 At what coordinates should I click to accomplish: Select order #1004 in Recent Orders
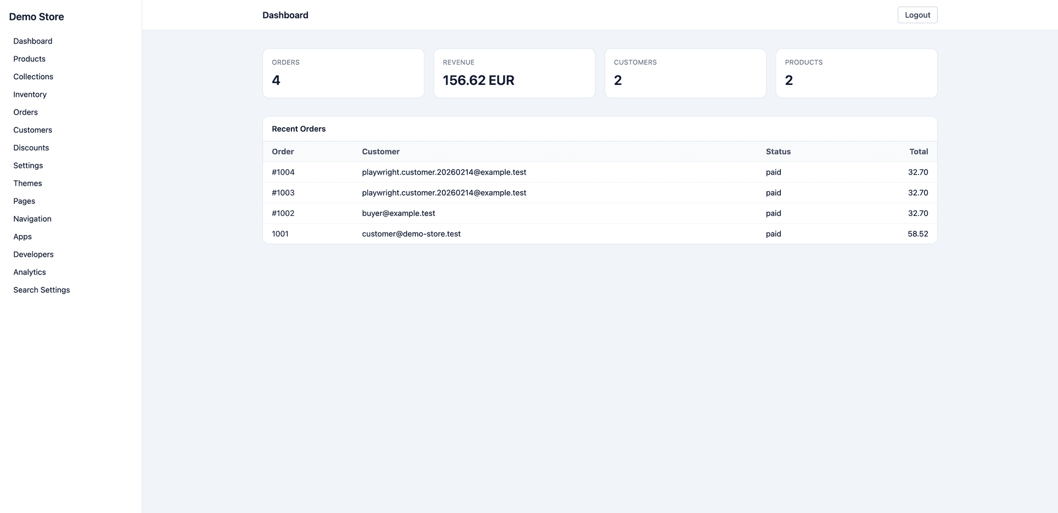tap(283, 172)
